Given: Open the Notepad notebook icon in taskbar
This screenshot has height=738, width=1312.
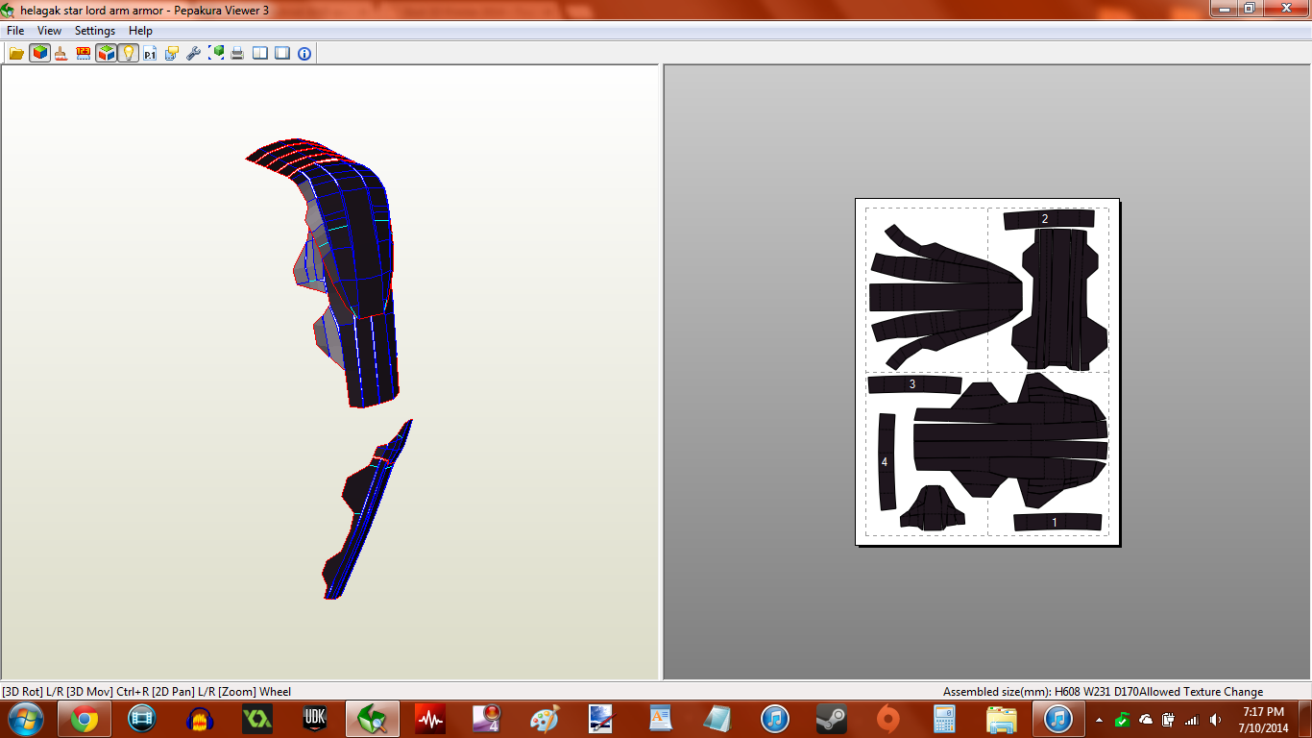Looking at the screenshot, I should click(717, 719).
